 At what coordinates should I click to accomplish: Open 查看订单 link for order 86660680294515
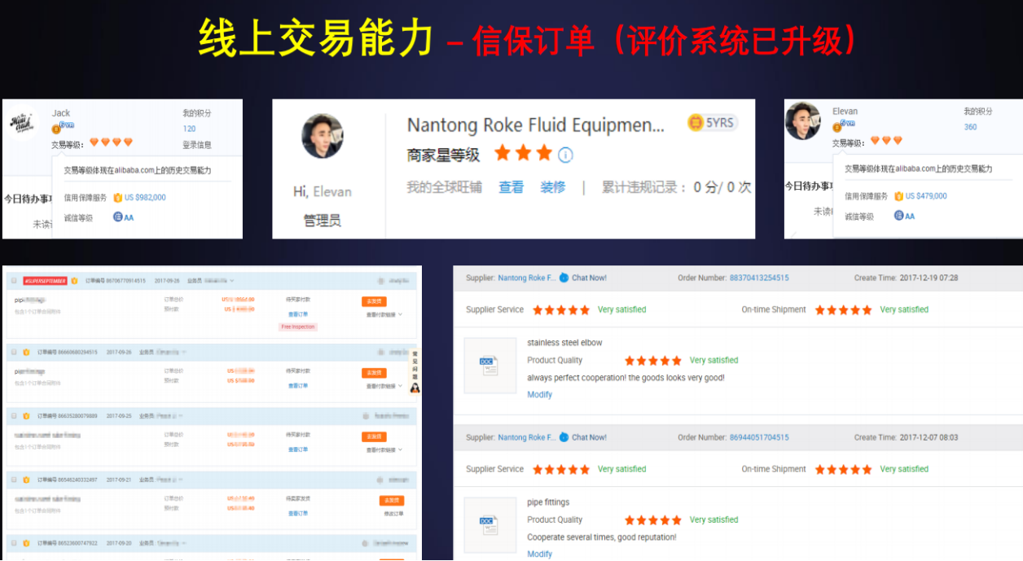coord(298,385)
